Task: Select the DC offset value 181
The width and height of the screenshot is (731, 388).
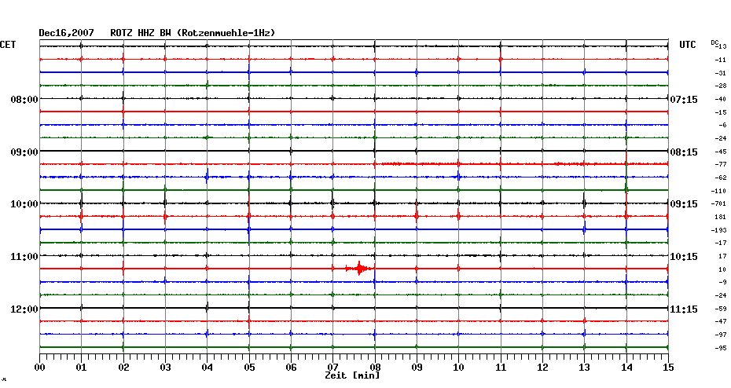Action: (x=720, y=217)
